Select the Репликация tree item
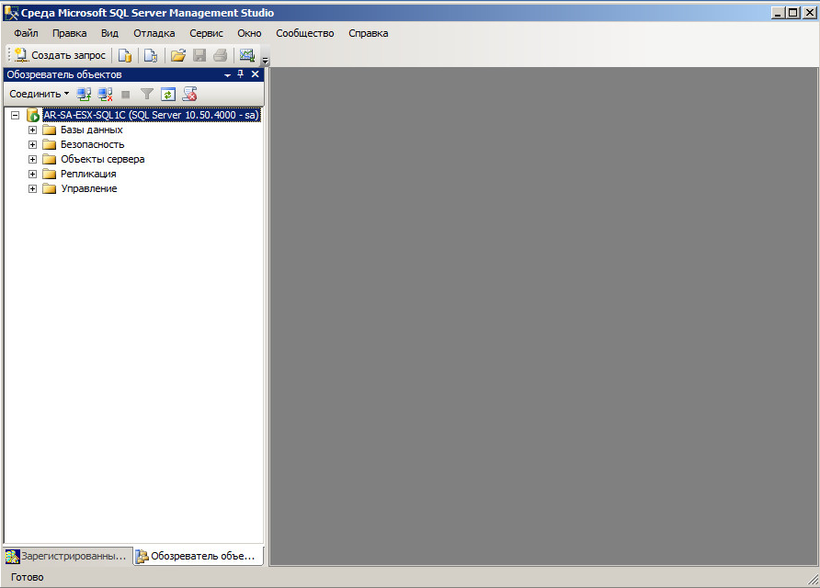820x588 pixels. click(x=88, y=174)
